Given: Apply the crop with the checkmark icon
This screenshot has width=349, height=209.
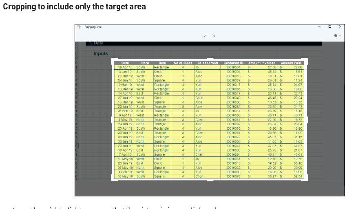Looking at the screenshot, I should click(205, 36).
